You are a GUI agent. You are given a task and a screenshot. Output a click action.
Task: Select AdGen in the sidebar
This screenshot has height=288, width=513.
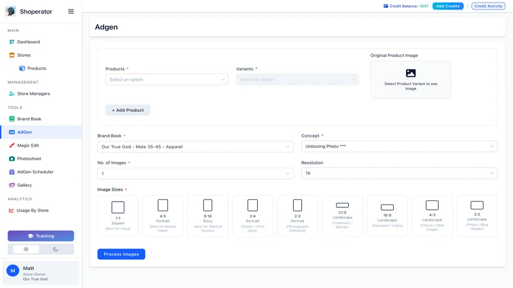coord(41,132)
